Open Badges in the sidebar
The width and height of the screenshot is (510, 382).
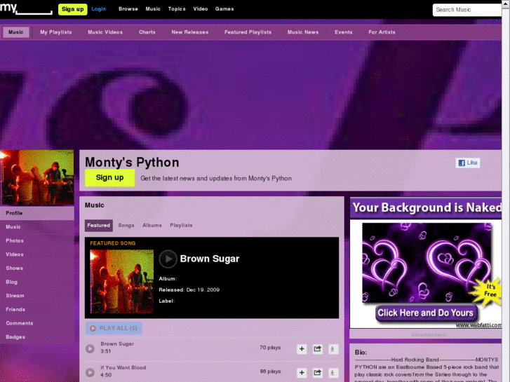tap(37, 337)
